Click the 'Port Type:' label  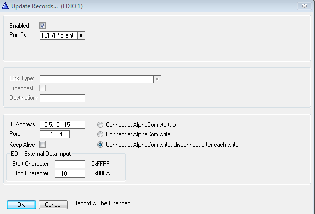pos(21,35)
